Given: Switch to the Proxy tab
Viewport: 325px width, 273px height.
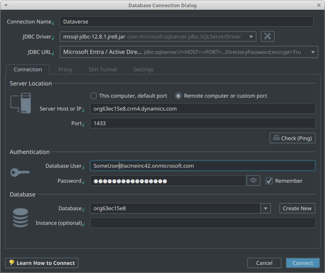Looking at the screenshot, I should tap(65, 69).
